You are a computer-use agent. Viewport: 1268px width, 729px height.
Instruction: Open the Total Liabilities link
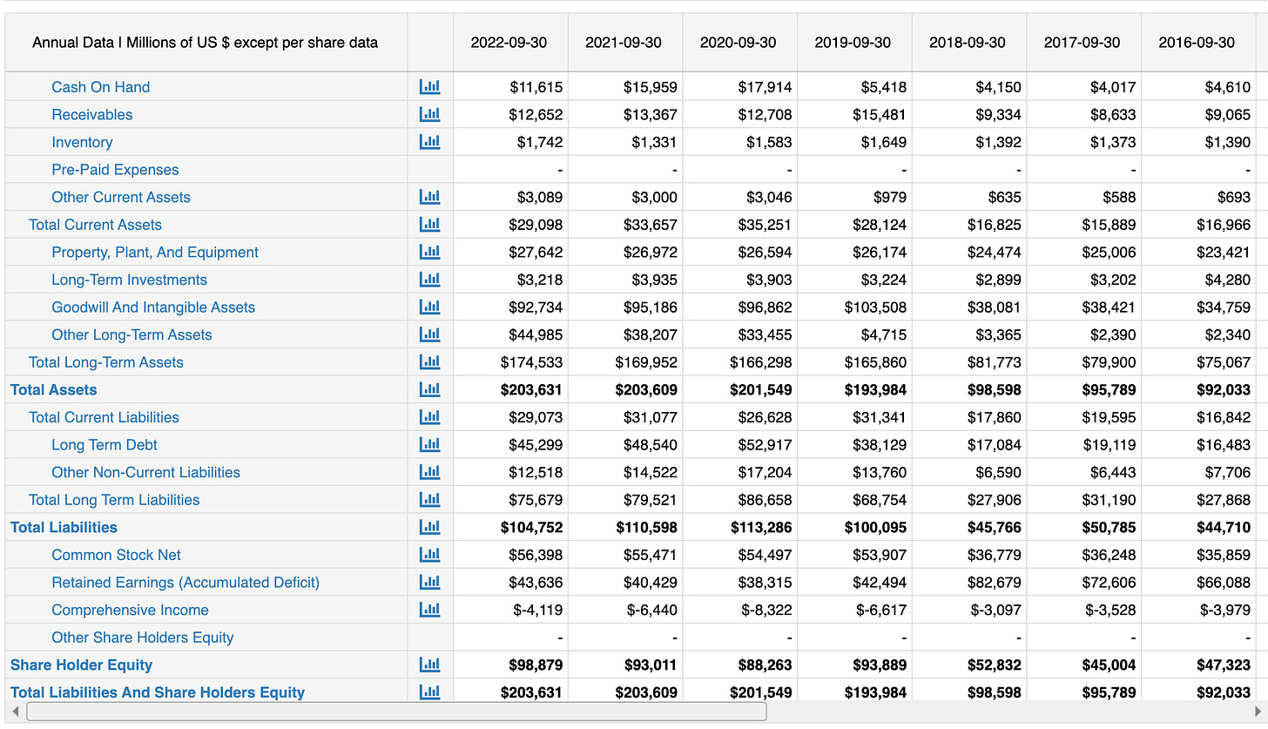pyautogui.click(x=64, y=528)
